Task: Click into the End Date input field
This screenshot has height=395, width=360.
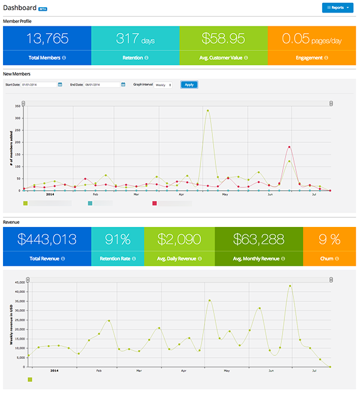Action: [x=102, y=85]
